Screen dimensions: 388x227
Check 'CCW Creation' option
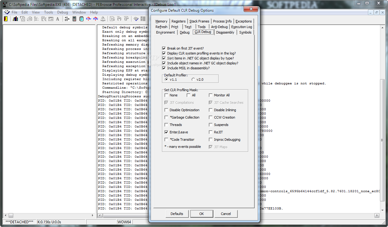click(211, 117)
